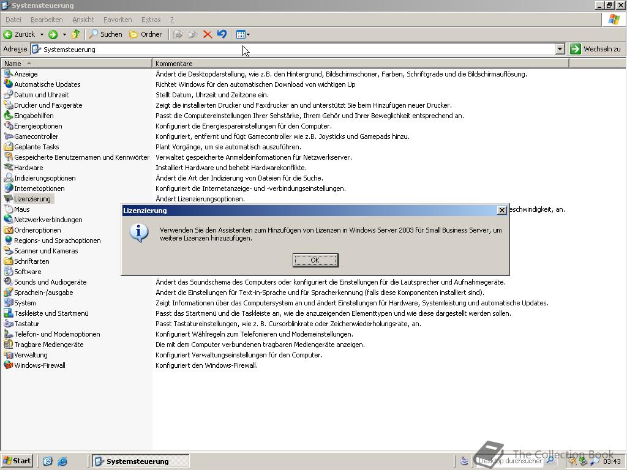The image size is (627, 470).
Task: Click the Suchen toolbar button
Action: (105, 34)
